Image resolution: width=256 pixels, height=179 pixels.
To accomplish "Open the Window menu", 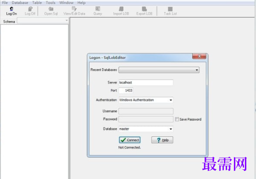I will 66,2.
